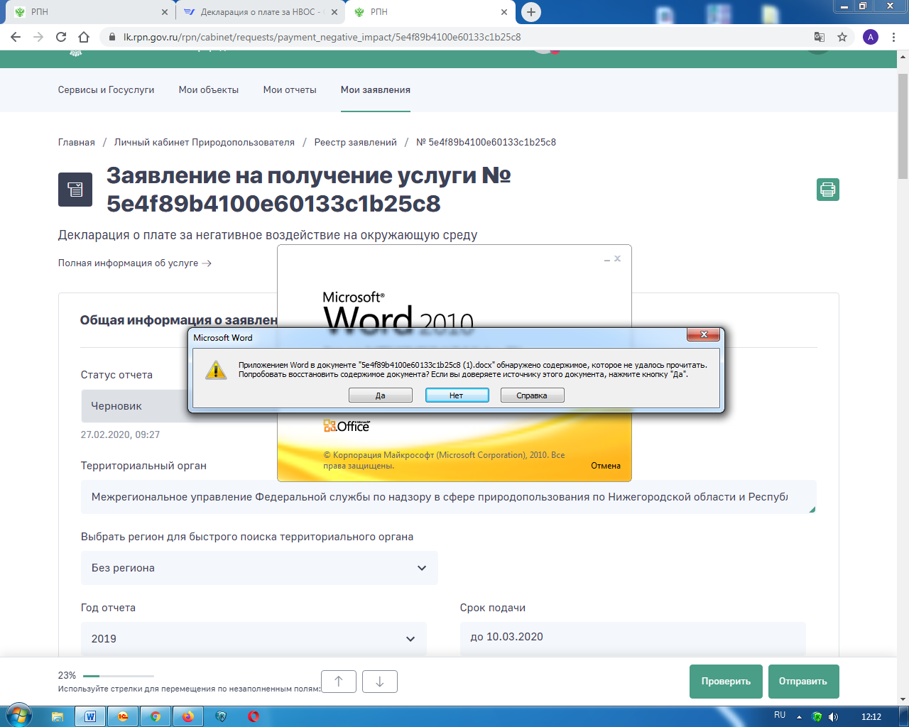The image size is (909, 727).
Task: Jump to next empty field arrow
Action: (x=380, y=682)
